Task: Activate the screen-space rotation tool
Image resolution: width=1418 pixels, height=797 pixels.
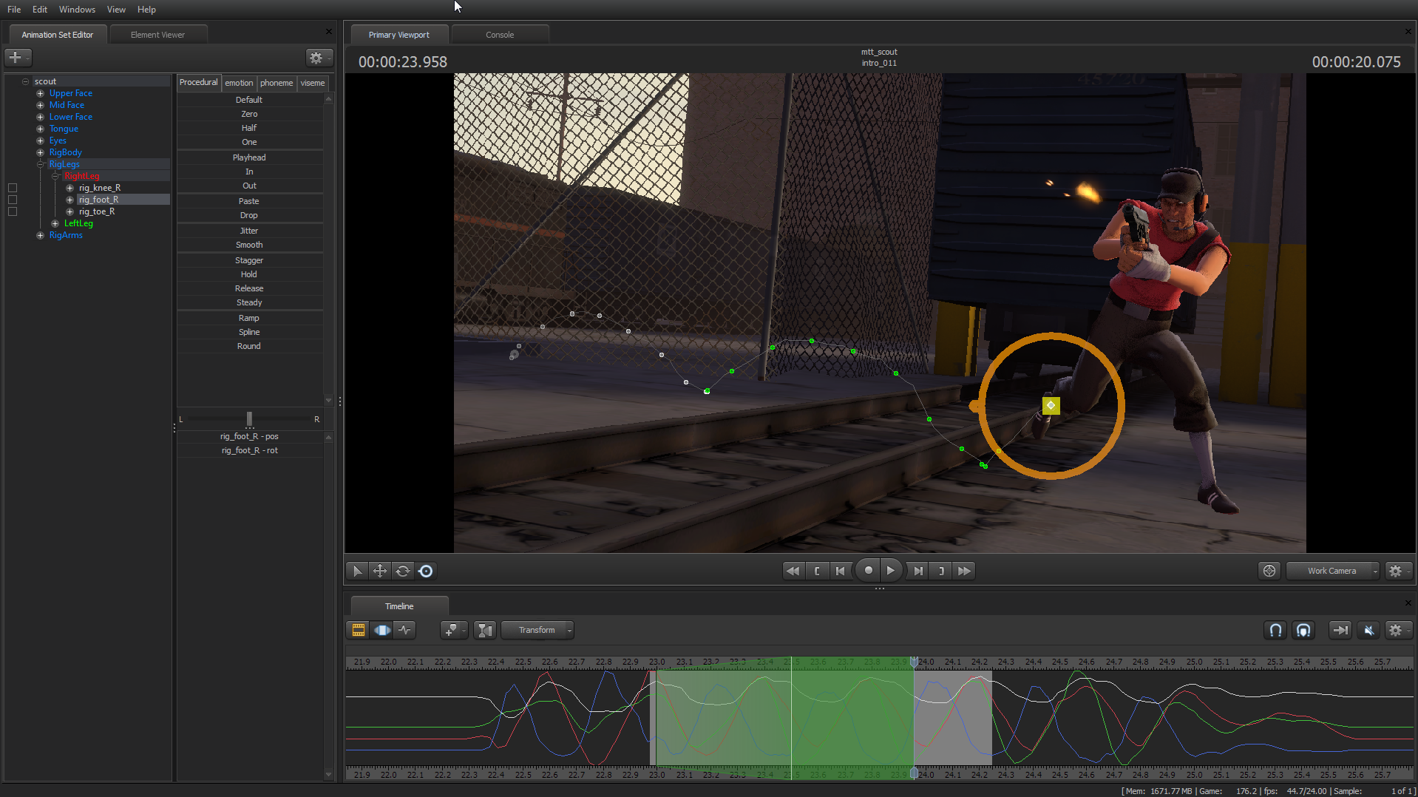Action: (426, 571)
